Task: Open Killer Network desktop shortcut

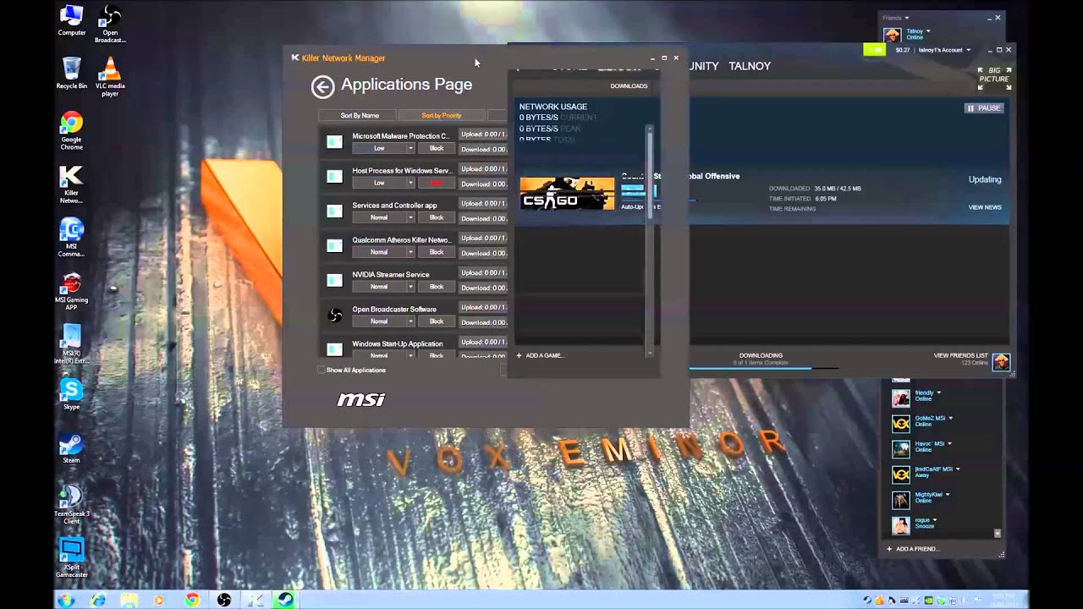Action: click(x=72, y=184)
